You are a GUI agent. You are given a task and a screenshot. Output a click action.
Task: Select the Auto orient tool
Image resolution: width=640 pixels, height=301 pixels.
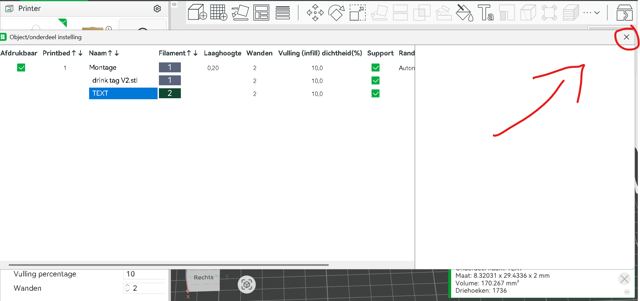tap(240, 12)
